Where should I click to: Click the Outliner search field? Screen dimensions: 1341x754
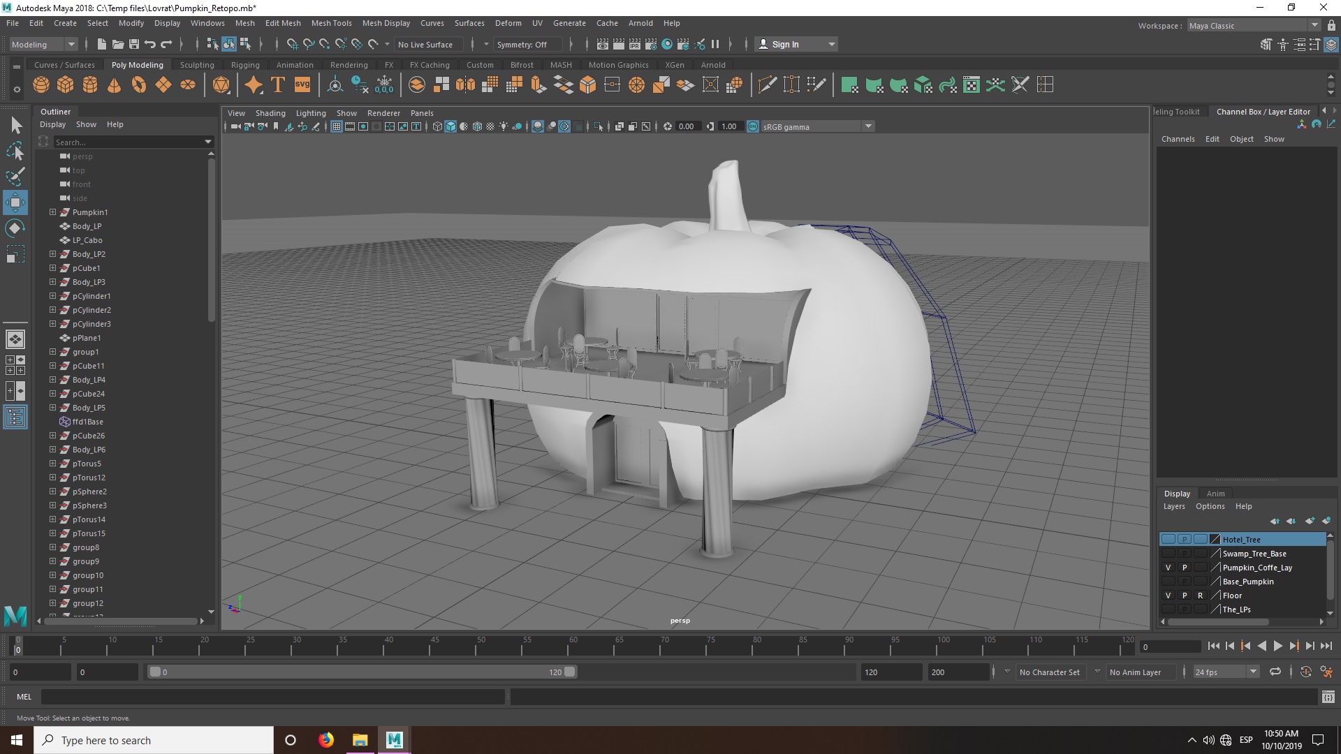(127, 142)
